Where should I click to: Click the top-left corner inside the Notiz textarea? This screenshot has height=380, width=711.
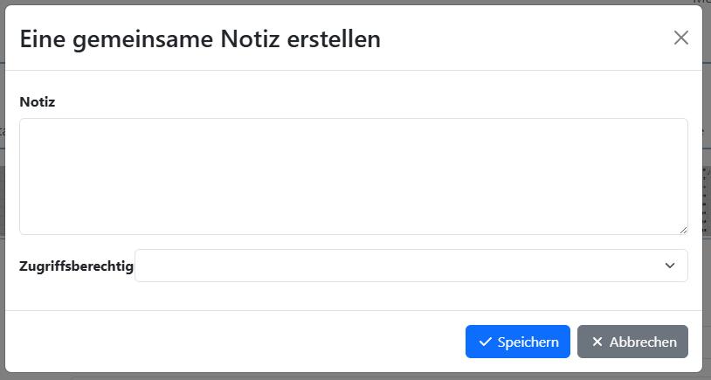[x=28, y=128]
